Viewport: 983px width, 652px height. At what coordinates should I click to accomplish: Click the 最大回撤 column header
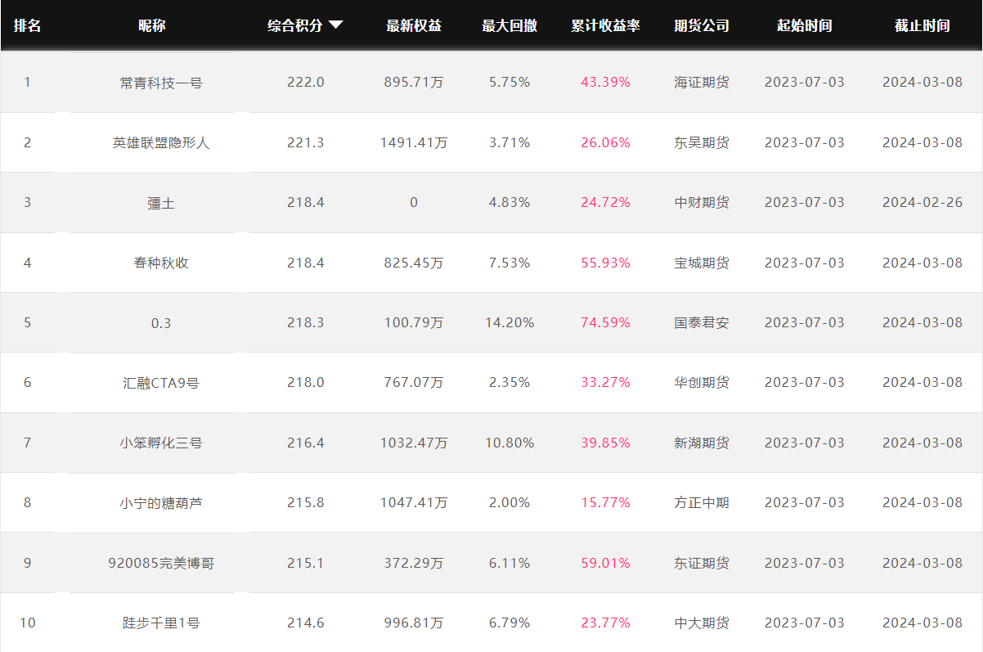click(509, 25)
